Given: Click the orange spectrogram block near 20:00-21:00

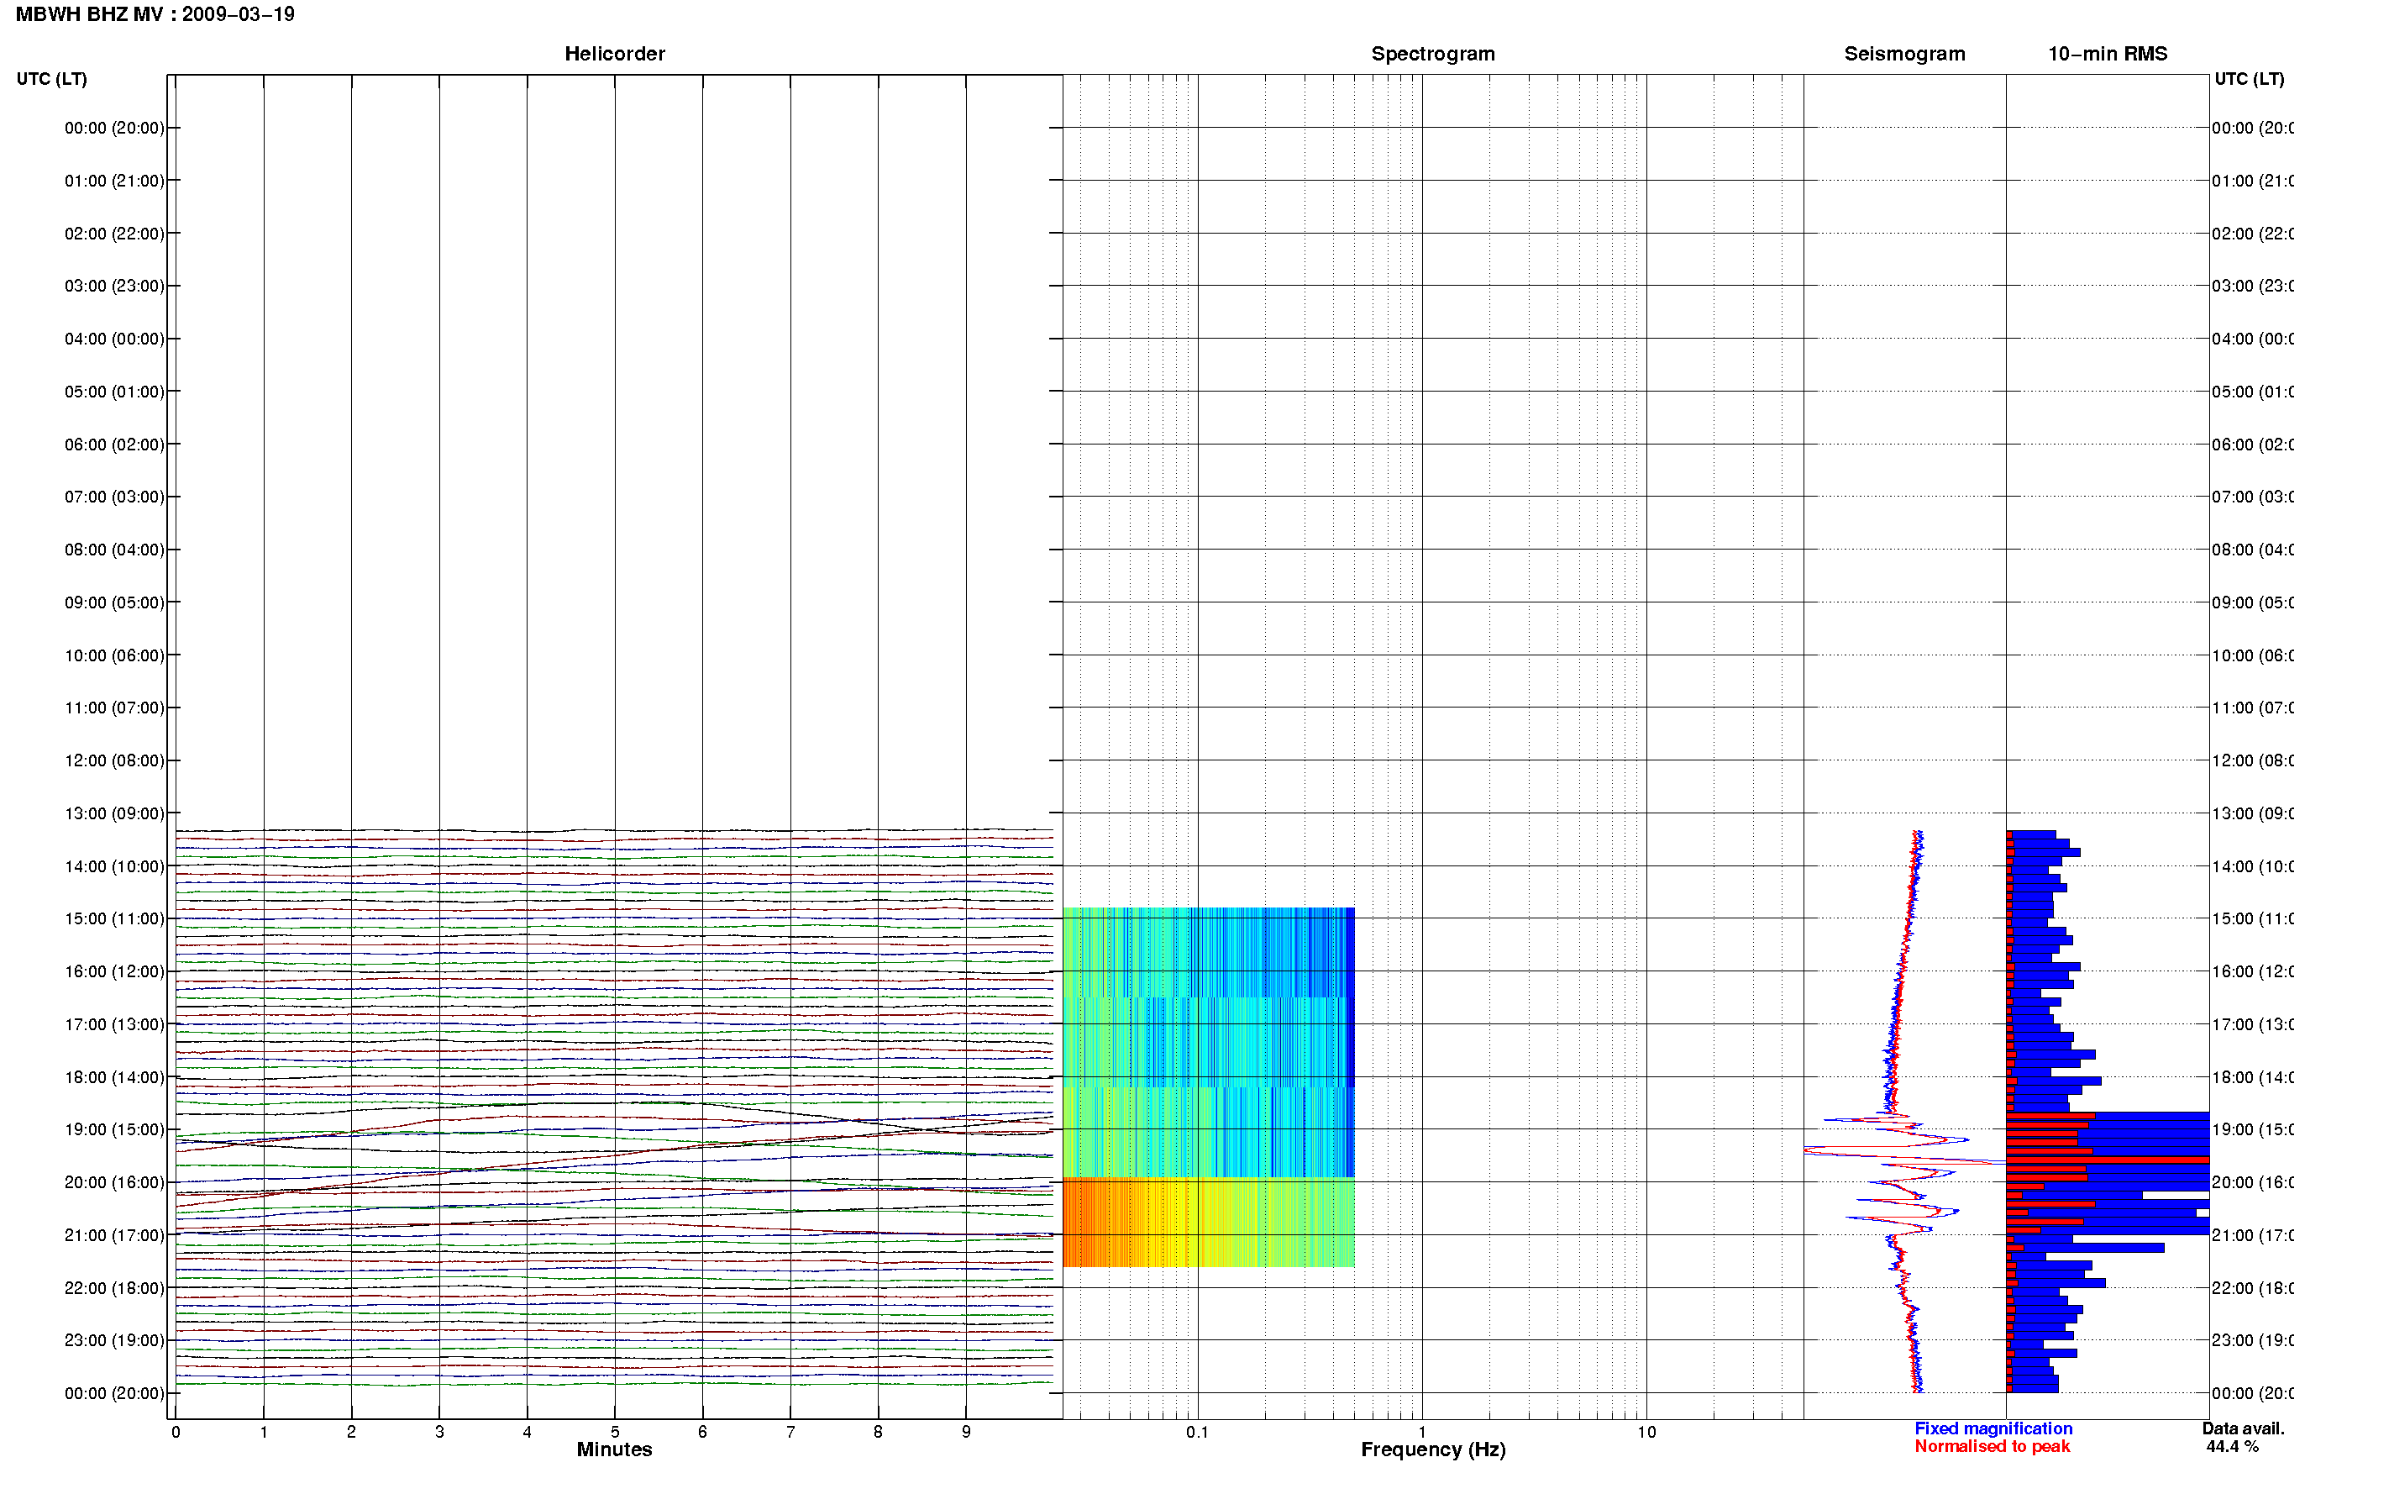Looking at the screenshot, I should point(1208,1223).
